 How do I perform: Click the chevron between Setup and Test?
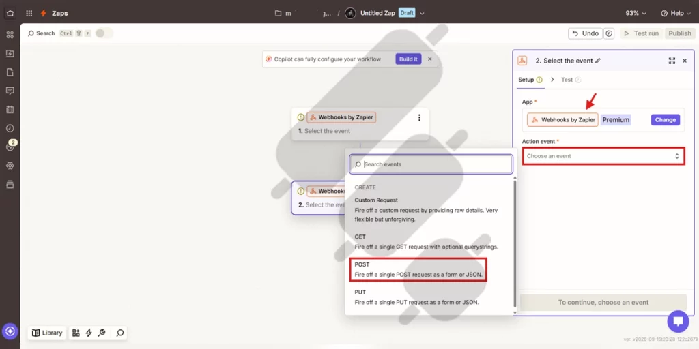point(552,80)
